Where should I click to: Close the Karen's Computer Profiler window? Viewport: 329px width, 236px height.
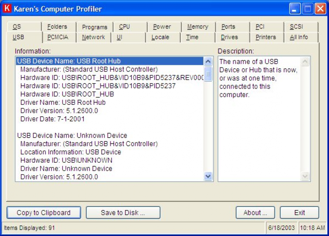pyautogui.click(x=320, y=9)
